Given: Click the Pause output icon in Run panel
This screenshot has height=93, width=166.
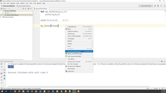Looking at the screenshot, I should click(2, 70).
